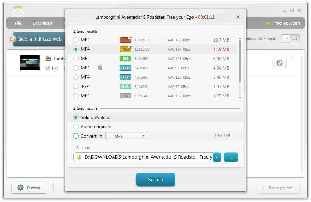Click the AAC 187 KBps audio text
This screenshot has width=311, height=202.
[179, 49]
